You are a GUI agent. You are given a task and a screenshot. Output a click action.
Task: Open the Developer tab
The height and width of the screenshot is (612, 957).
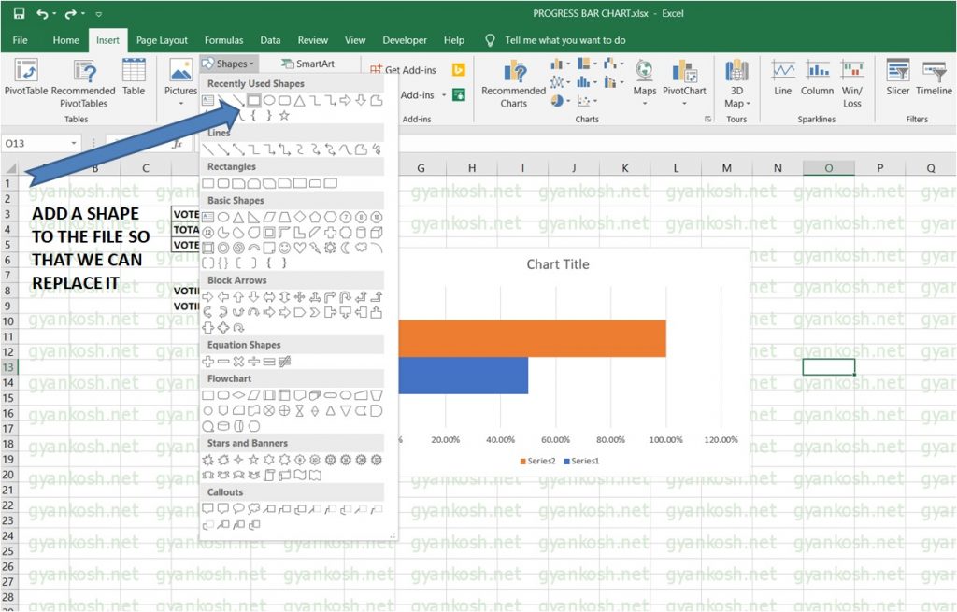pyautogui.click(x=404, y=40)
